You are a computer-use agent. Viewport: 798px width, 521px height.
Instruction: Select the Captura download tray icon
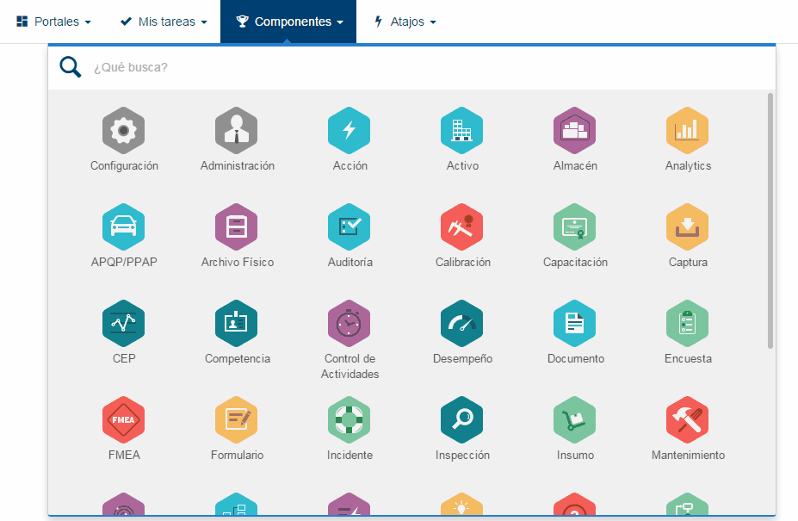[688, 227]
